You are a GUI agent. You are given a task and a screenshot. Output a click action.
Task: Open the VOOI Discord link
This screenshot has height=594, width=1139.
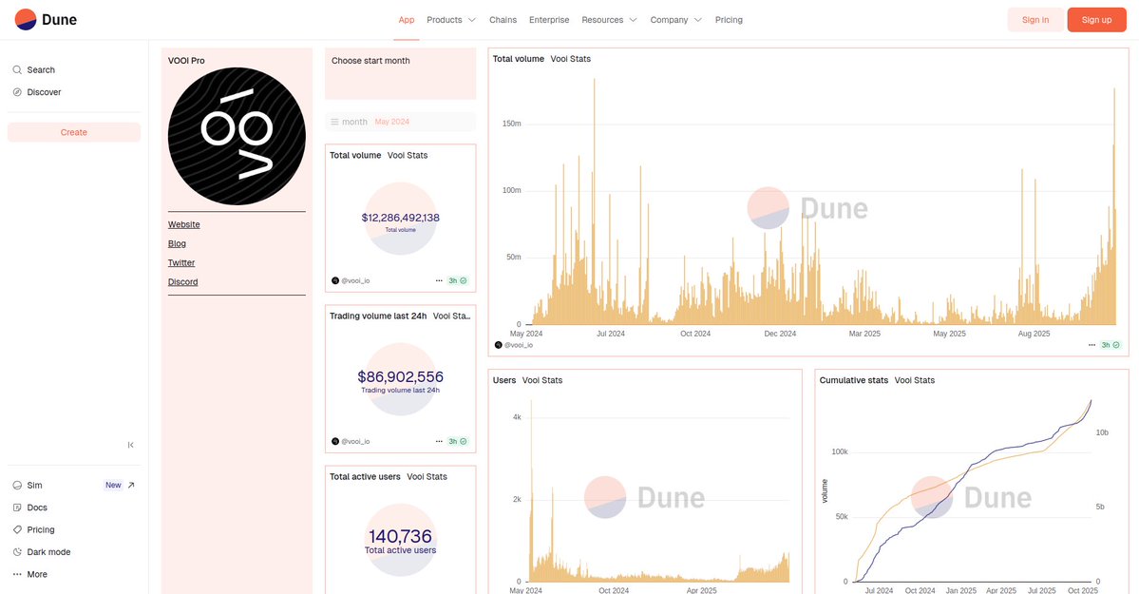point(183,282)
